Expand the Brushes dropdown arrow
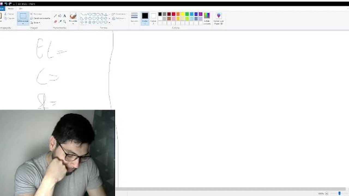Viewport: 349px width, 196px height. (x=73, y=23)
